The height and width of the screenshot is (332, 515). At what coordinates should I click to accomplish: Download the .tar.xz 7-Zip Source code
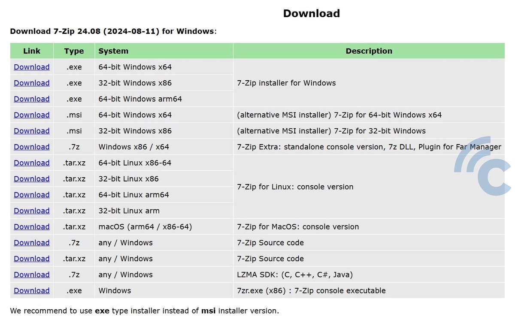coord(32,259)
